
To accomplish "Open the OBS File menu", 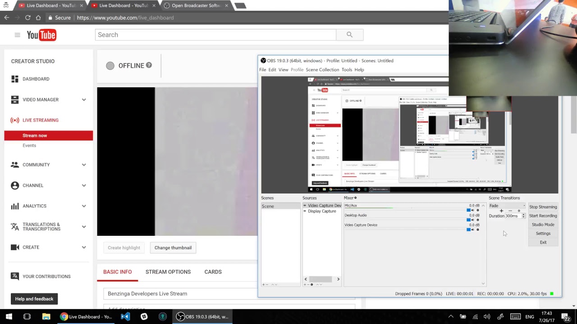I will pos(262,70).
